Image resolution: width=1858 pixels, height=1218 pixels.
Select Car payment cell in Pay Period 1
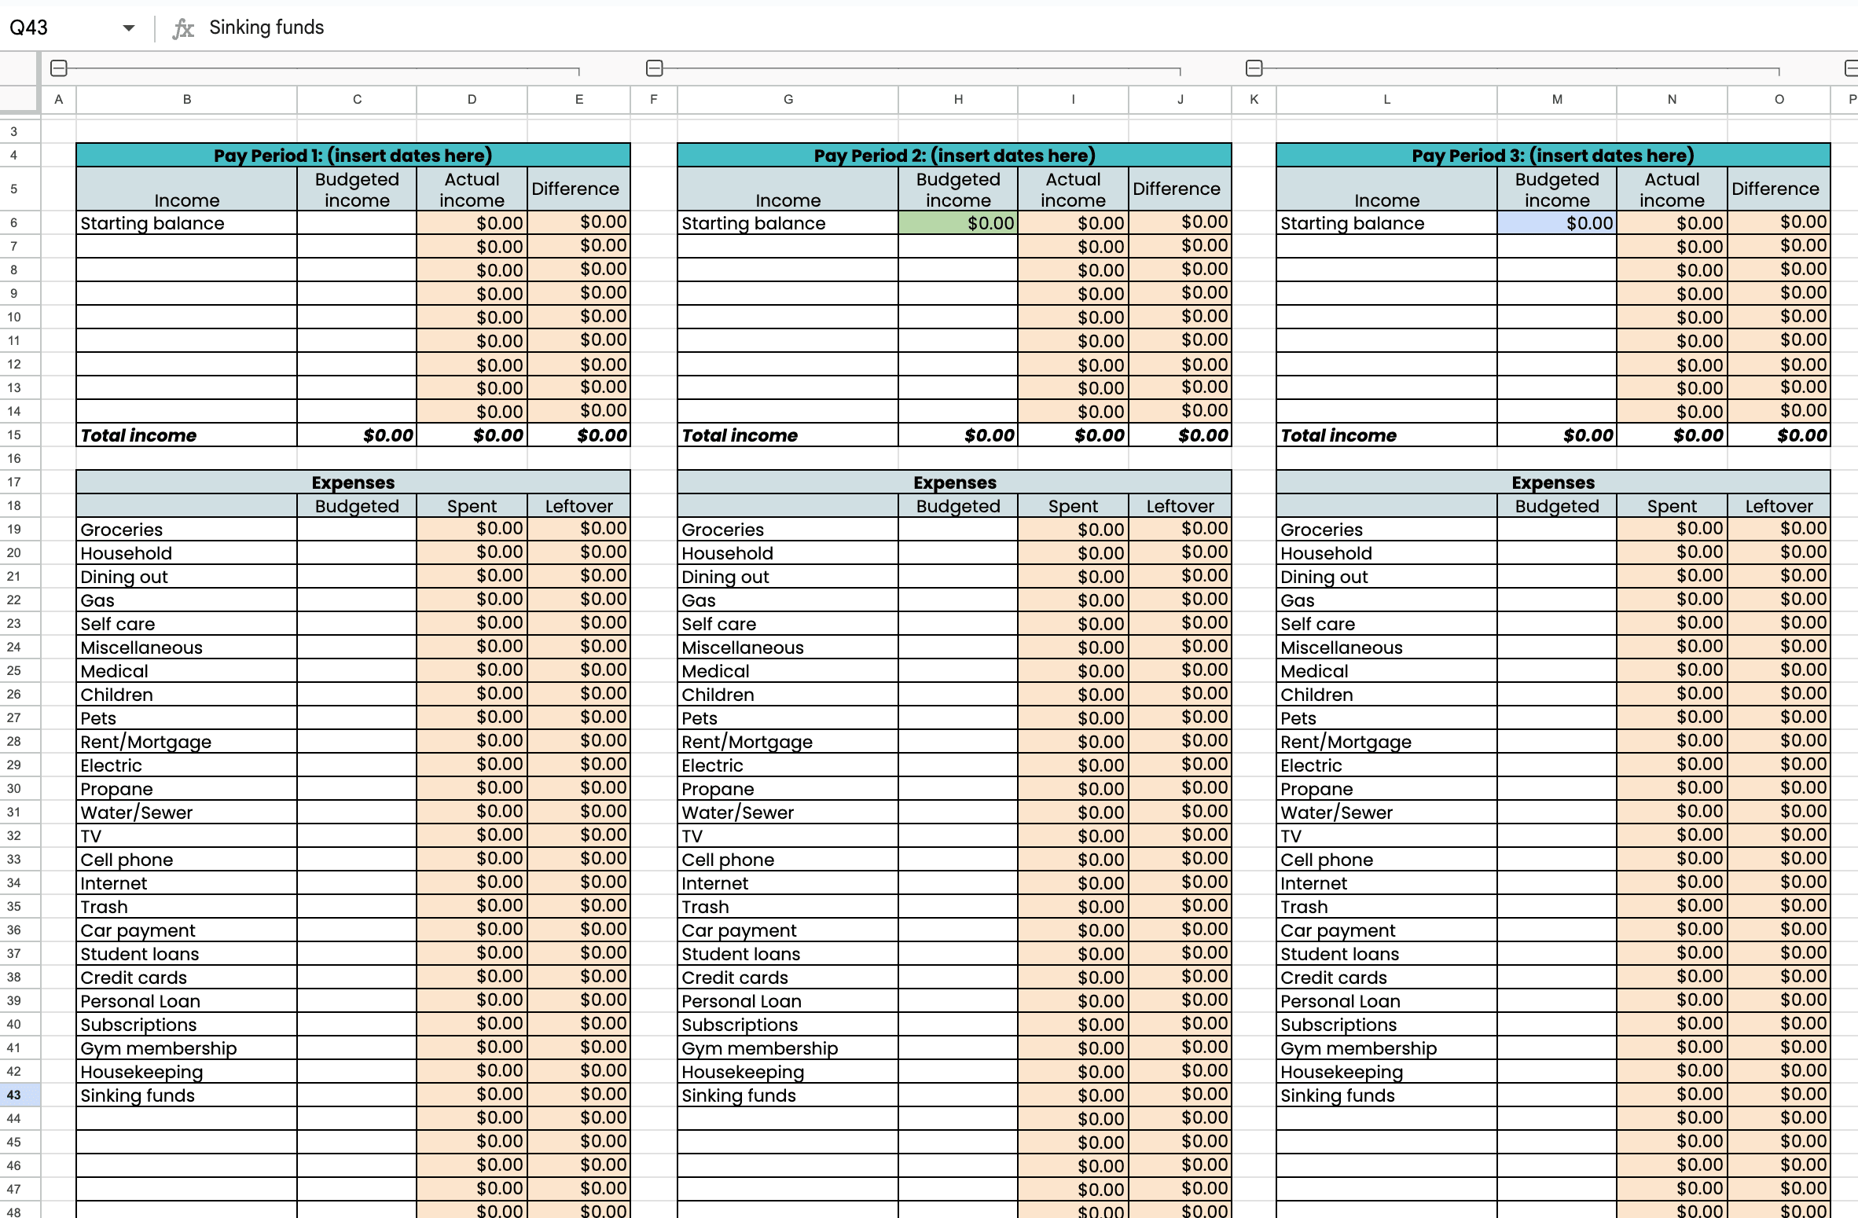(187, 930)
